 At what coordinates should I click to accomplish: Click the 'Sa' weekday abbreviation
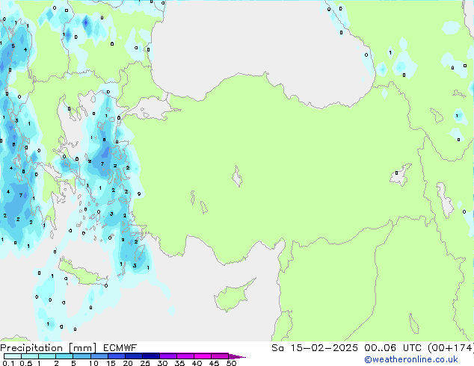277,348
